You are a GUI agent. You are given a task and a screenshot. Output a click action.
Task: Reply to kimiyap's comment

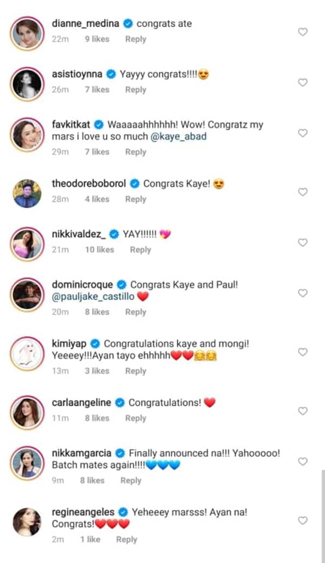(136, 371)
